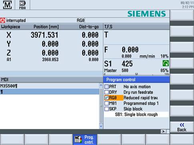The image size is (194, 145).
Task: Click the Machine operating area M icon
Action: click(x=7, y=5)
